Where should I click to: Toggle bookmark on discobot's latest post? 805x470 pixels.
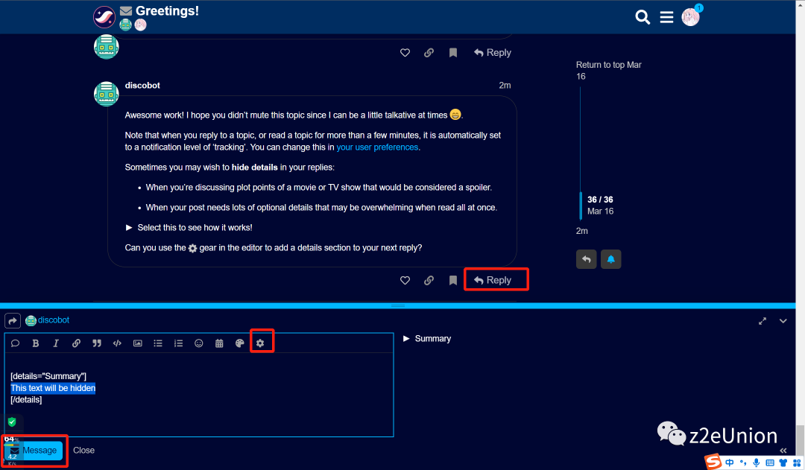coord(452,281)
